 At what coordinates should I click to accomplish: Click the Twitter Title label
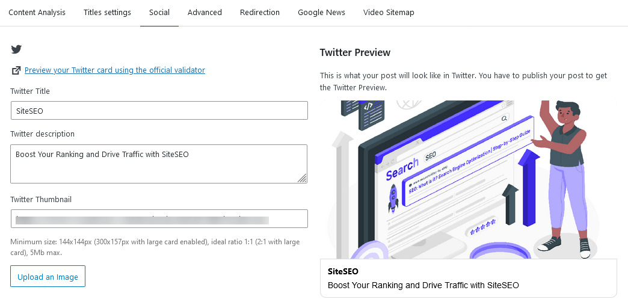point(30,91)
